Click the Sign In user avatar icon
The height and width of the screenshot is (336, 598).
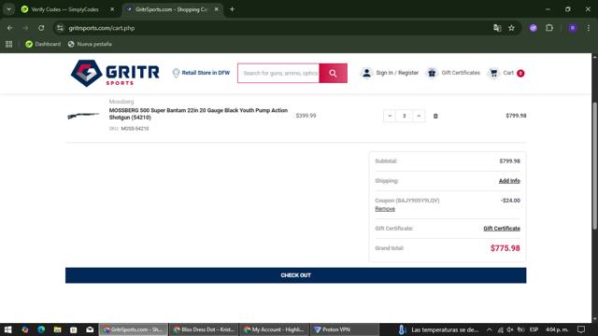coord(366,73)
